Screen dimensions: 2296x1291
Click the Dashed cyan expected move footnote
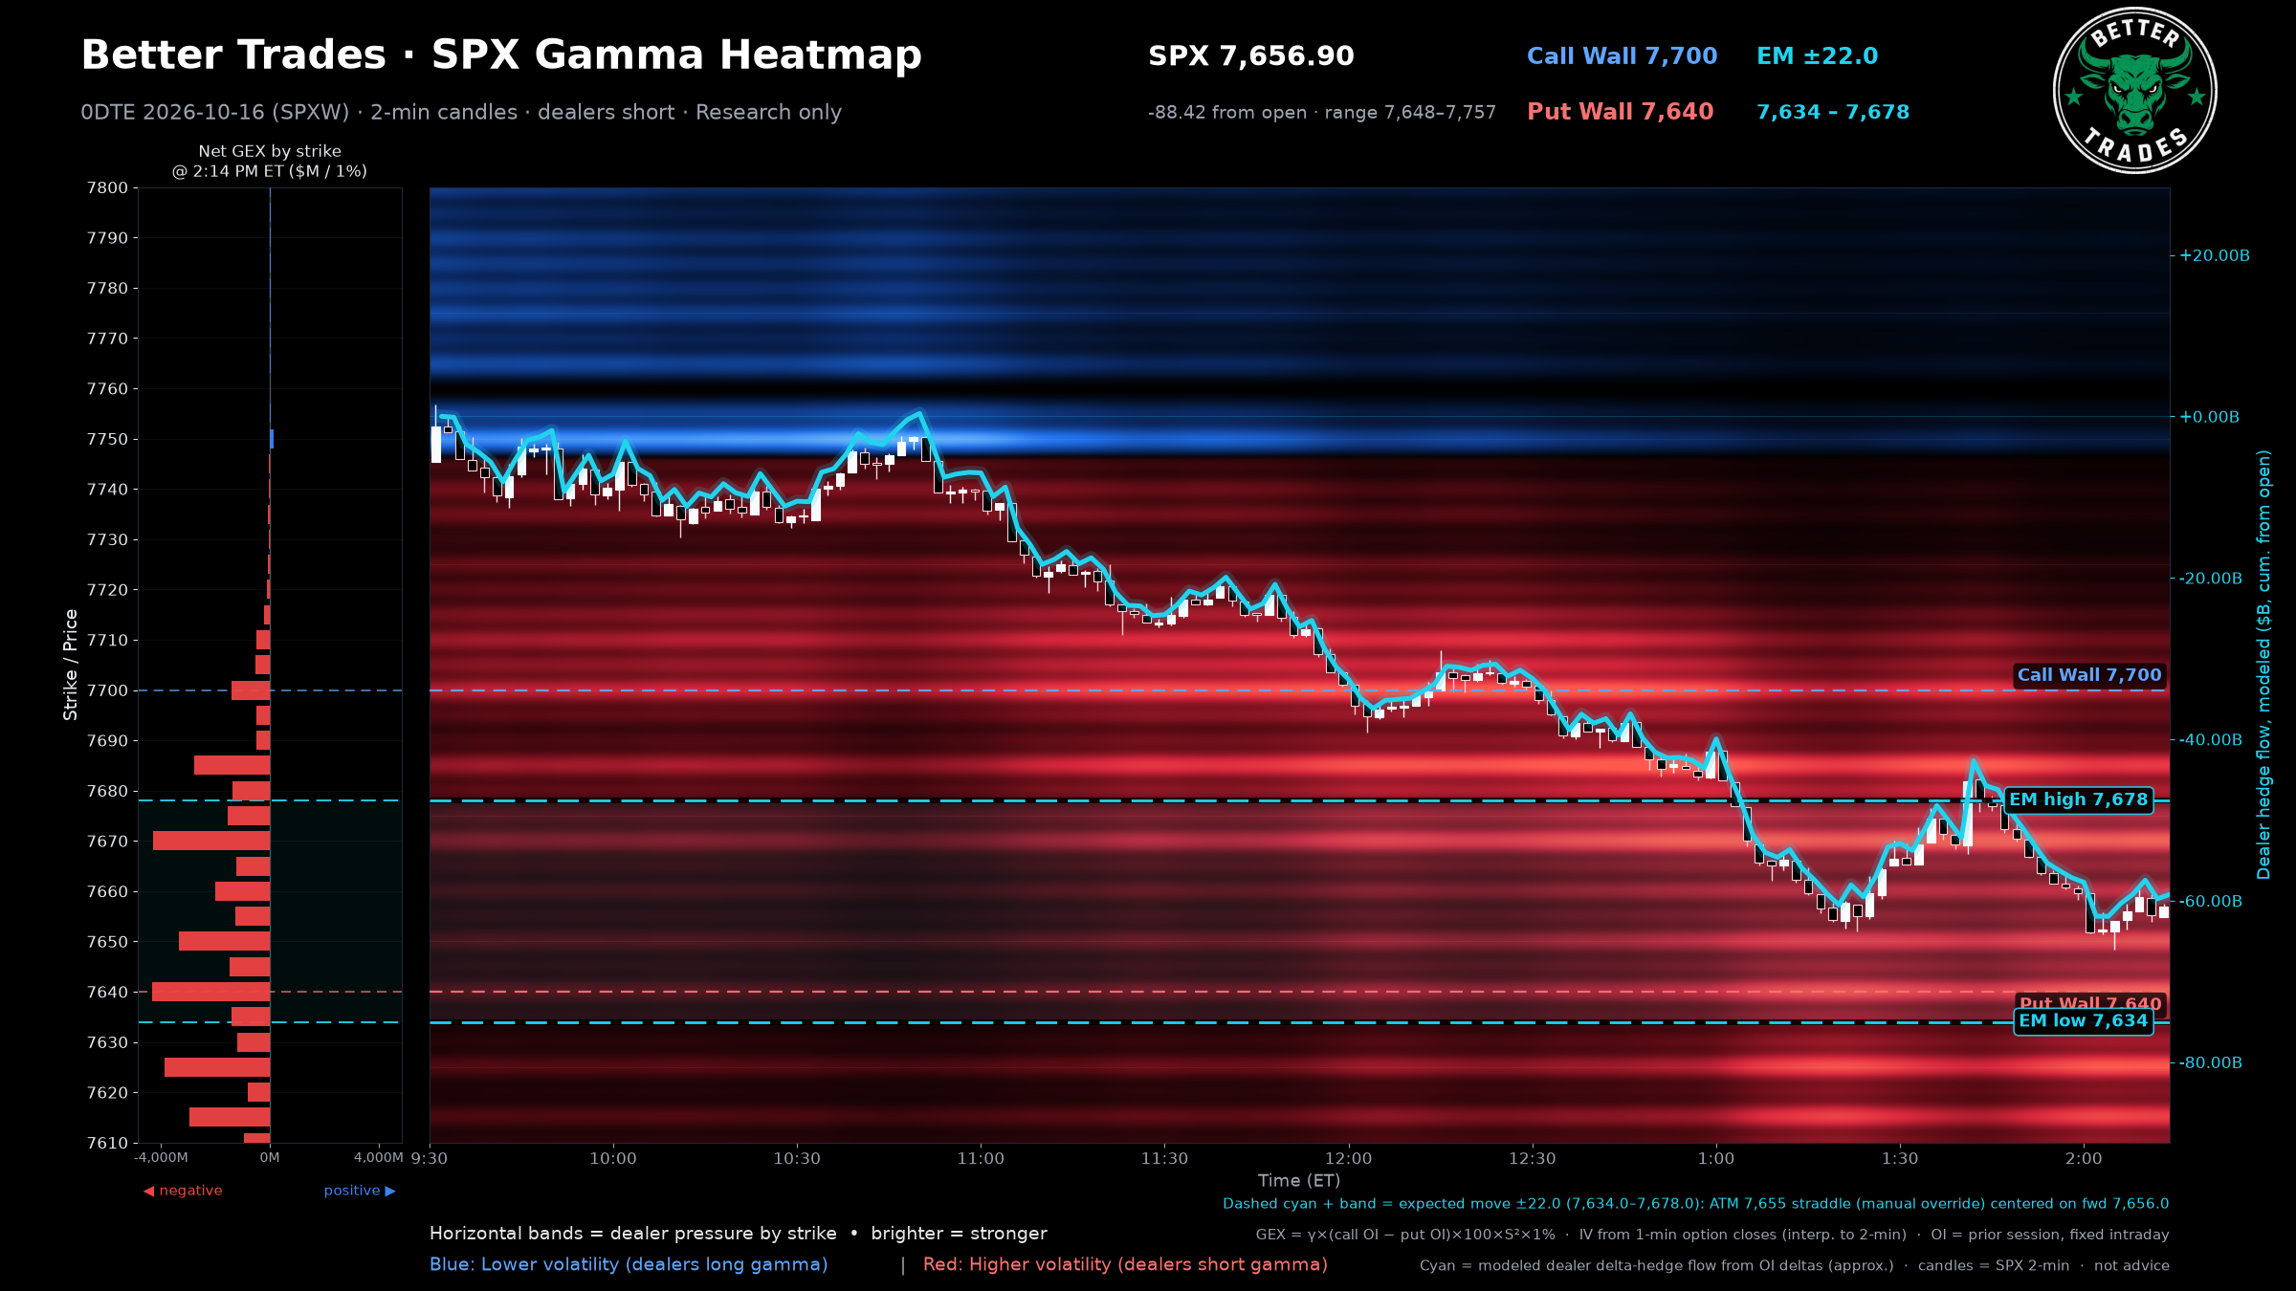pyautogui.click(x=1696, y=1204)
